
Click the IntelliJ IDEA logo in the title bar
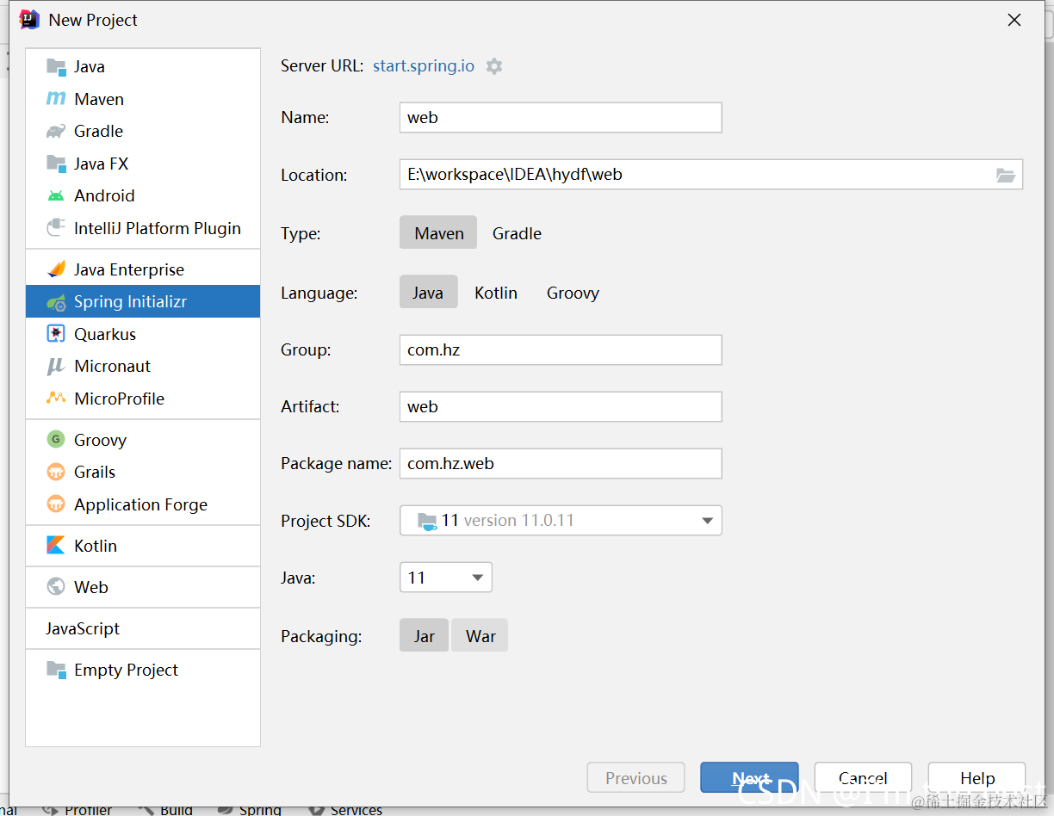29,19
